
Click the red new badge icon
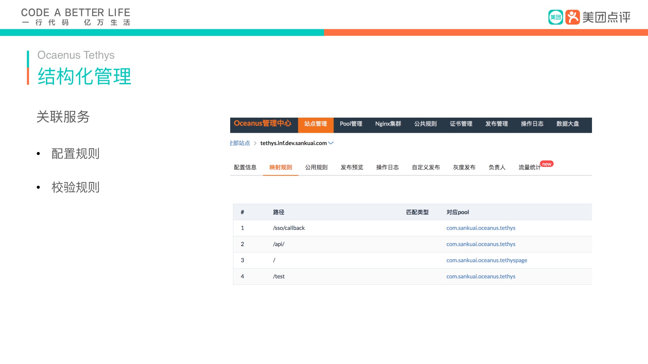(547, 164)
